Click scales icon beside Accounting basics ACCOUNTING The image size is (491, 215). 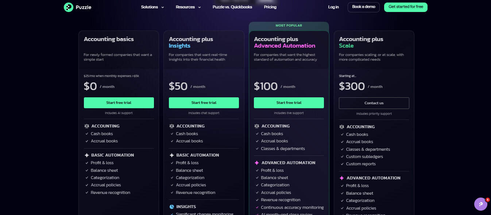coord(86,126)
